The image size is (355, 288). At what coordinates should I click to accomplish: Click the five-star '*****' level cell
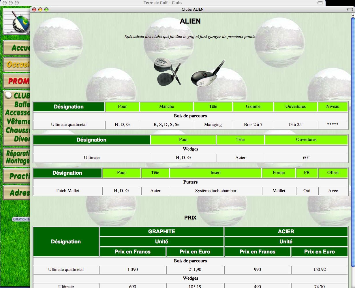point(333,125)
